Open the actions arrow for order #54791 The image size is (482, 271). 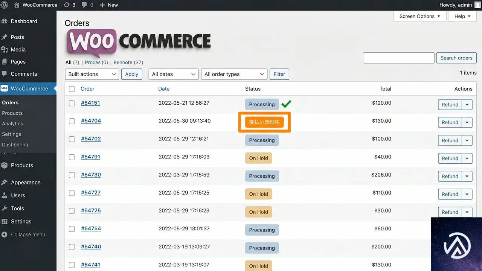(x=467, y=158)
